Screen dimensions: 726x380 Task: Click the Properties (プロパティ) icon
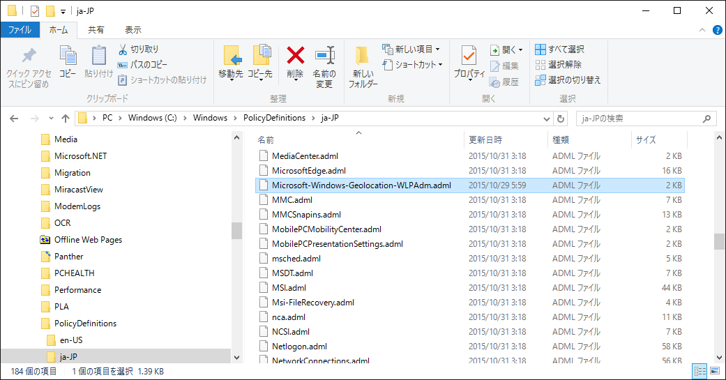(x=469, y=56)
